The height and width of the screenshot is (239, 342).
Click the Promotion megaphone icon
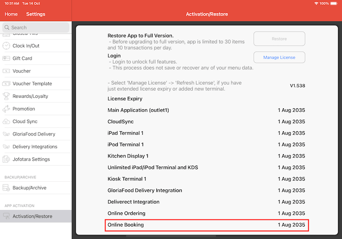(x=6, y=109)
